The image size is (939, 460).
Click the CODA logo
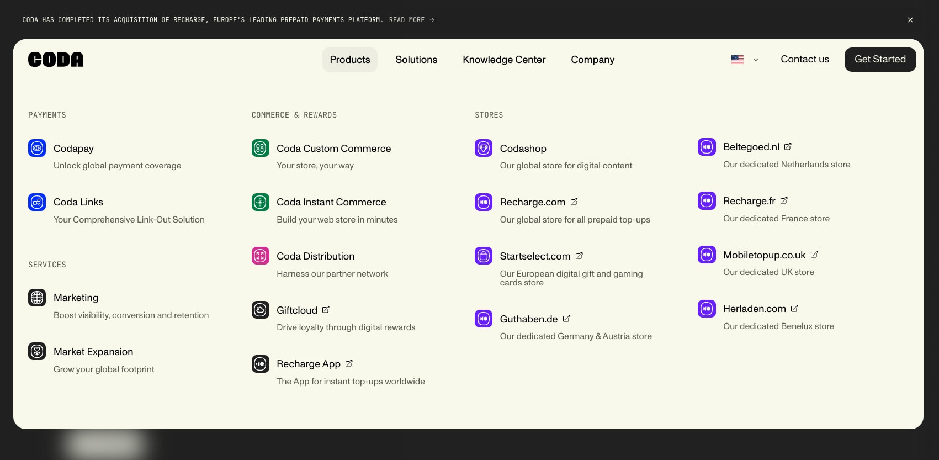point(56,59)
